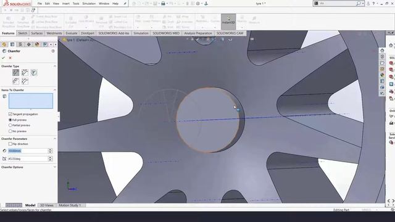Viewport: 395px width, 222px height.
Task: Select Partial preview radio button
Action: pyautogui.click(x=10, y=125)
